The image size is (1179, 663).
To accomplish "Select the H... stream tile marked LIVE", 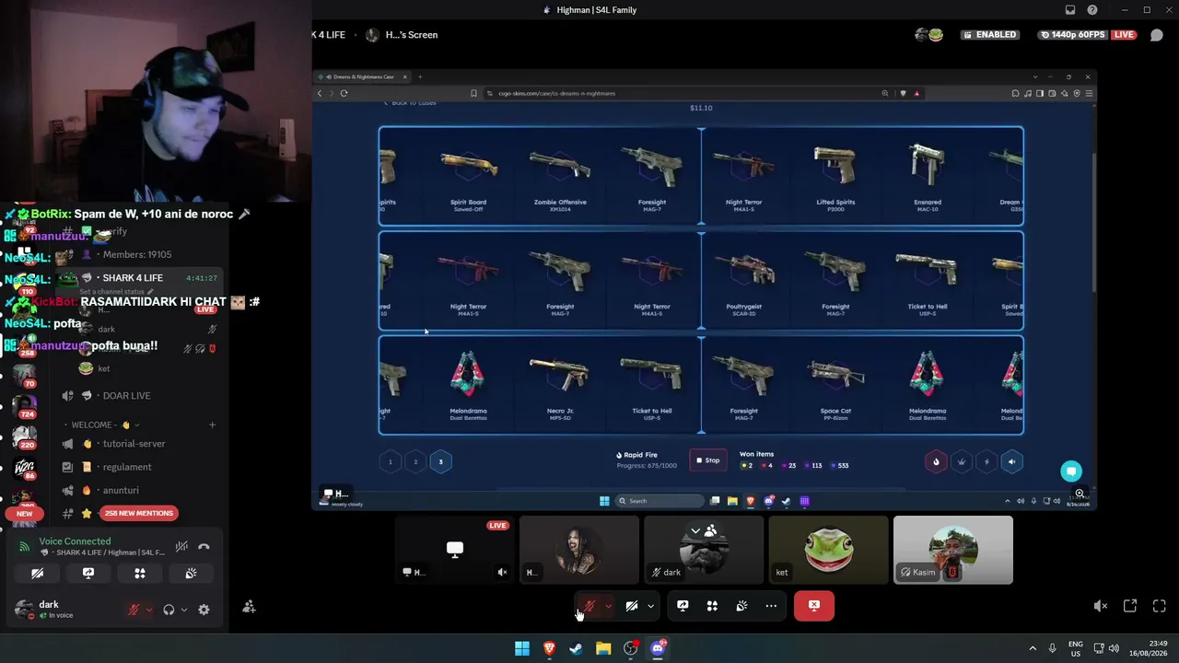I will click(x=454, y=550).
